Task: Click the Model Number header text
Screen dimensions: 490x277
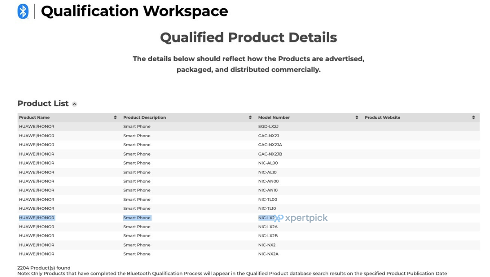Action: click(x=274, y=117)
